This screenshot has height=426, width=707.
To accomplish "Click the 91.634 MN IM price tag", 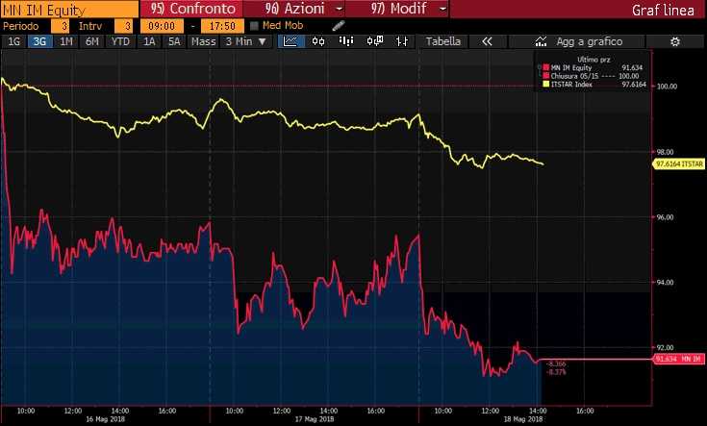I will [679, 359].
